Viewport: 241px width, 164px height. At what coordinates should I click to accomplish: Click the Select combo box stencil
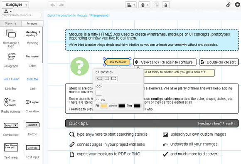click(x=11, y=125)
